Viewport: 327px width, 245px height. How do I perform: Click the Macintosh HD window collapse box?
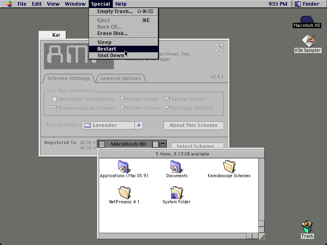[155, 144]
